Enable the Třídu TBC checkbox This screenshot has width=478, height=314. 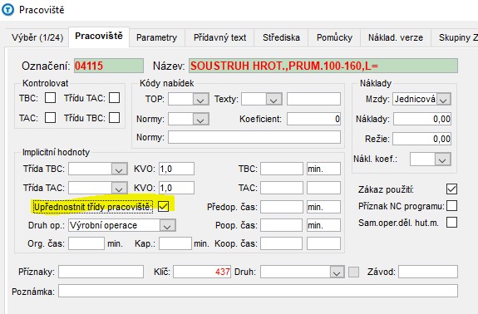pos(115,118)
